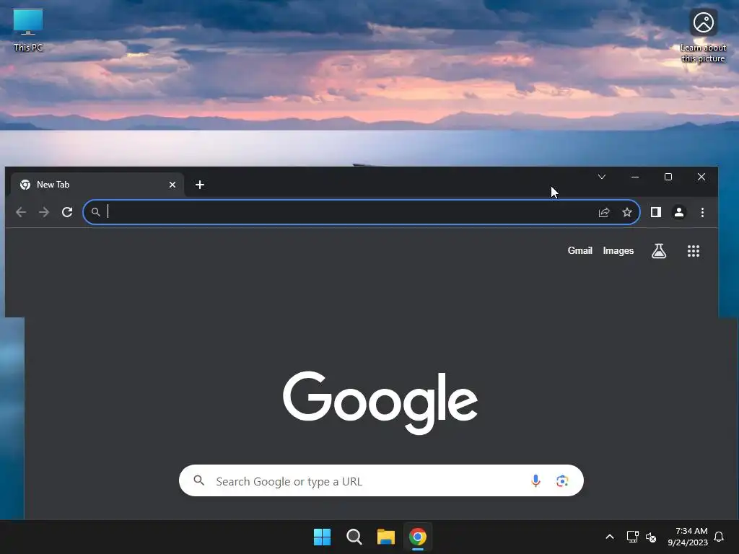Open Search Labs flask icon
Image resolution: width=739 pixels, height=554 pixels.
pyautogui.click(x=659, y=250)
